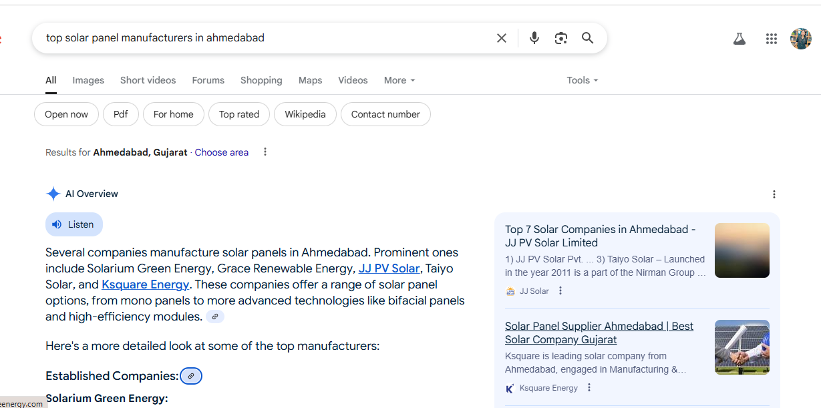Open three-dot menu next to JJ Solar
Image resolution: width=821 pixels, height=408 pixels.
[560, 290]
